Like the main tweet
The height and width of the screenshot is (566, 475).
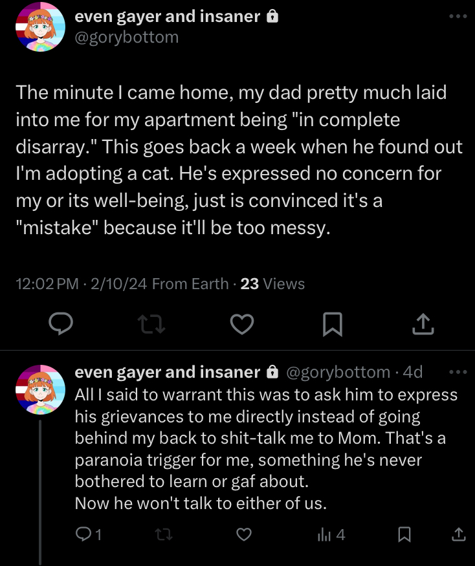pyautogui.click(x=242, y=324)
